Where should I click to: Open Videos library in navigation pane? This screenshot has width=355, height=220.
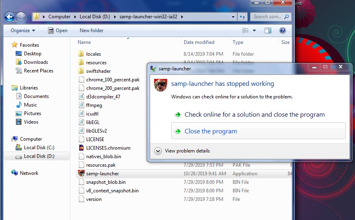point(31,122)
